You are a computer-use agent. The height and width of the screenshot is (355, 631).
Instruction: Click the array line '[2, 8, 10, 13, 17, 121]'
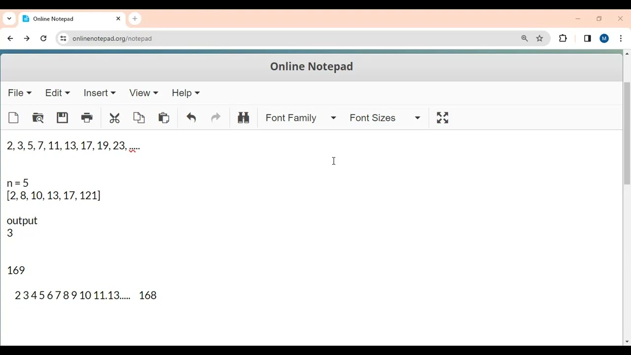click(54, 196)
